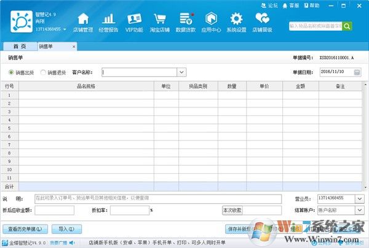This screenshot has height=248, width=369.
Task: Click 查看历史单据 button
Action: point(25,229)
